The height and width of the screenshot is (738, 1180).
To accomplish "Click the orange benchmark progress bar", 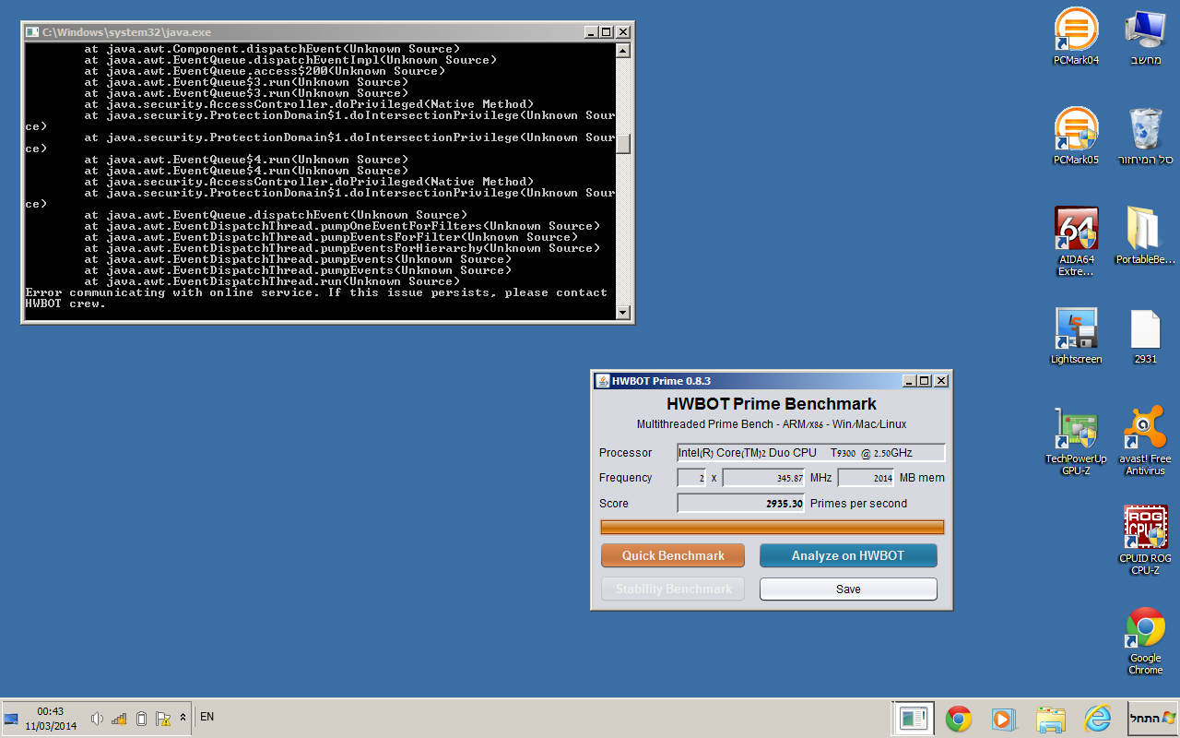I will click(x=773, y=527).
